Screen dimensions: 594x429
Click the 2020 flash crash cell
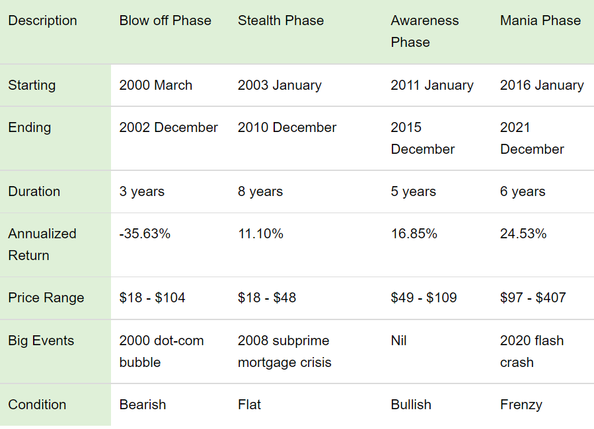532,351
